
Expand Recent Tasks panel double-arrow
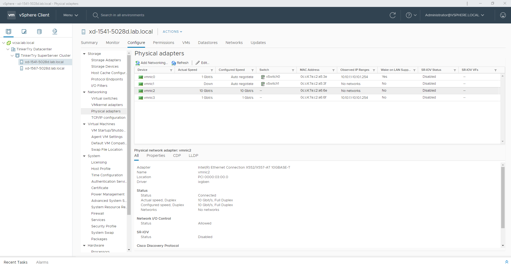point(506,262)
